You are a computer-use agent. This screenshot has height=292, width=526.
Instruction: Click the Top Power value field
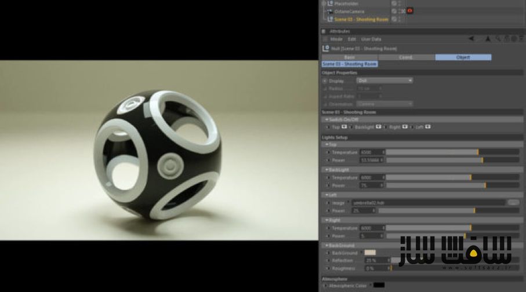371,160
